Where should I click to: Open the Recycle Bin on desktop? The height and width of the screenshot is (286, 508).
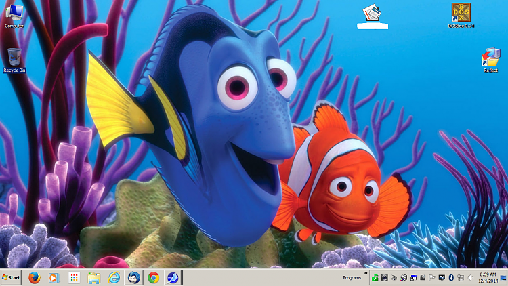(14, 60)
